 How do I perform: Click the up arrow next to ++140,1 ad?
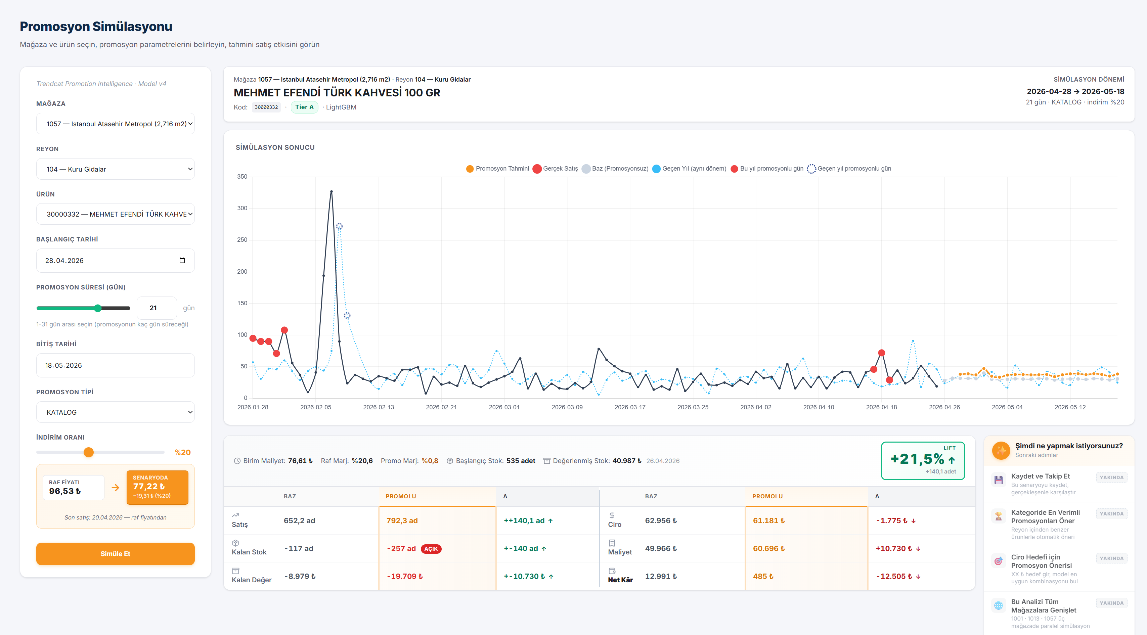click(x=550, y=521)
